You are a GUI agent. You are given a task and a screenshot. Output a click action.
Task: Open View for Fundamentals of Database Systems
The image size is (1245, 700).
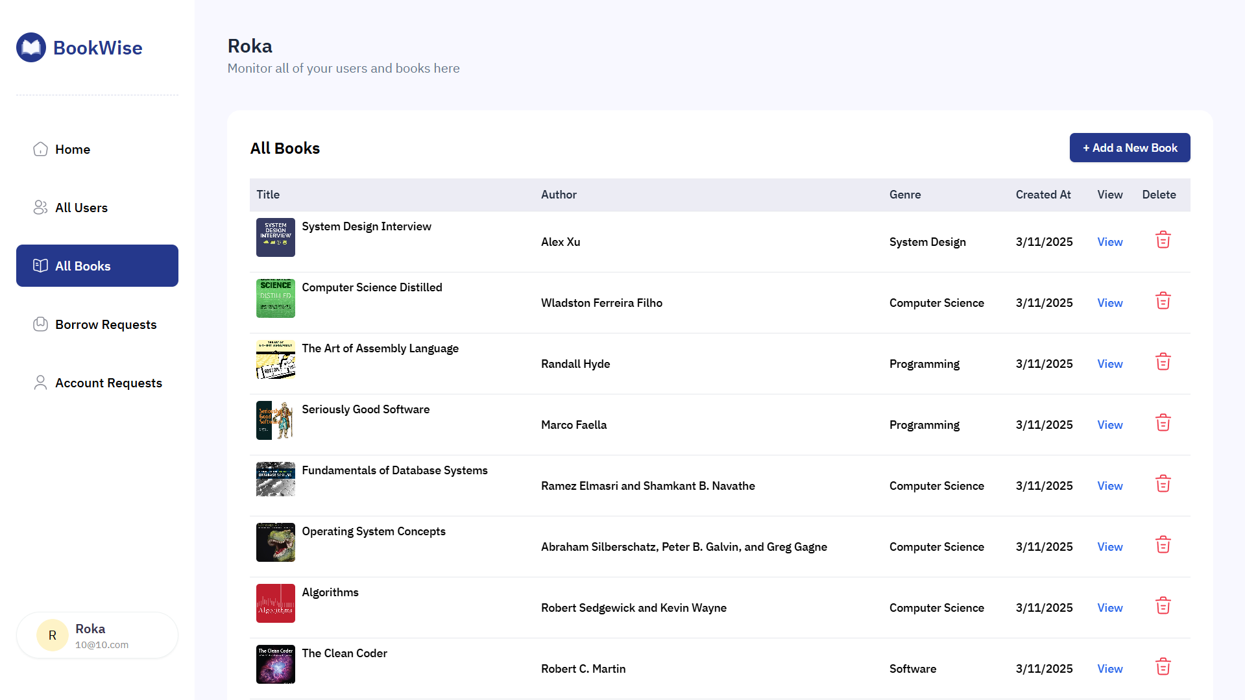coord(1109,485)
